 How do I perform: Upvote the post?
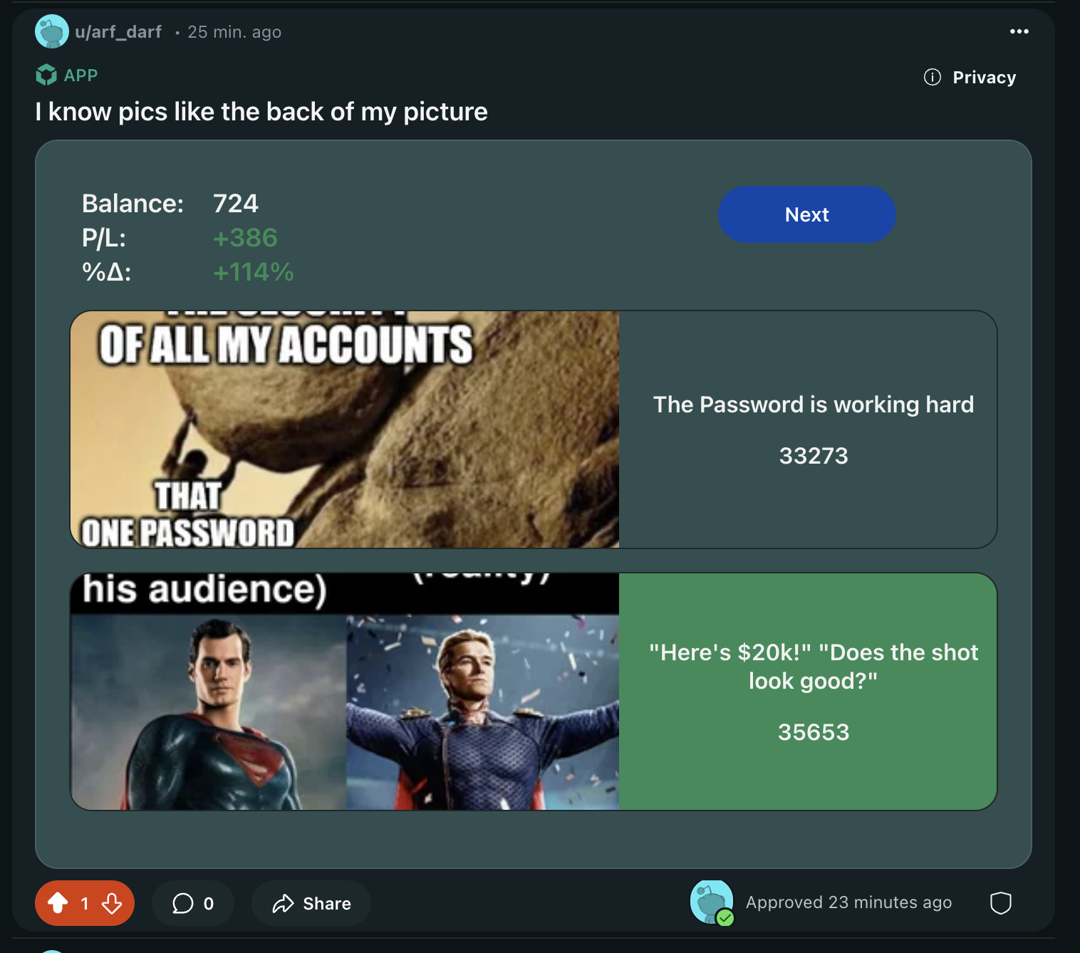click(x=58, y=903)
